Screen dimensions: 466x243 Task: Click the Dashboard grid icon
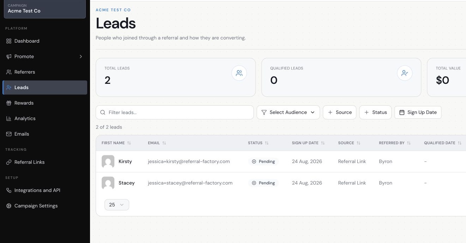9,41
